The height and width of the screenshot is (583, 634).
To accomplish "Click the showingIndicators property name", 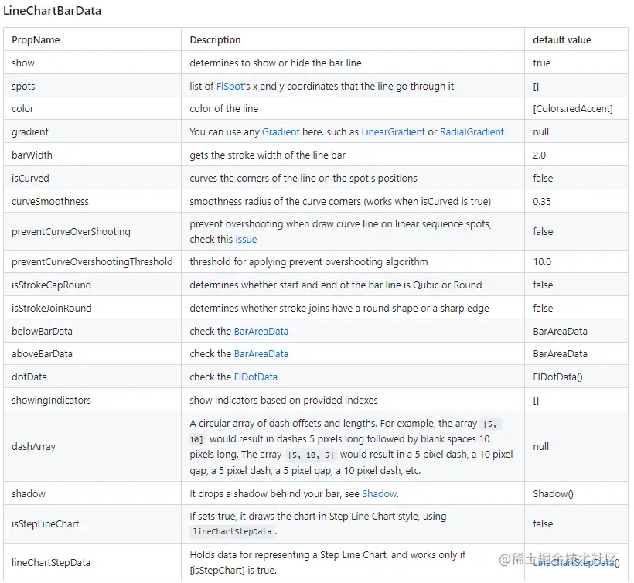I will (x=51, y=400).
